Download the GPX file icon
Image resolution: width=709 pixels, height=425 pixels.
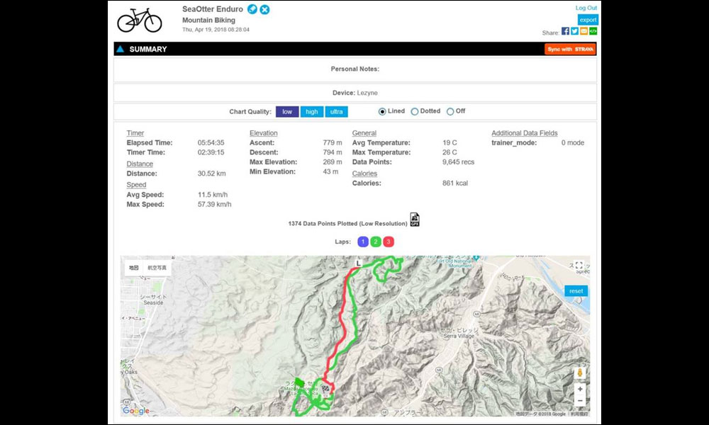[x=415, y=220]
